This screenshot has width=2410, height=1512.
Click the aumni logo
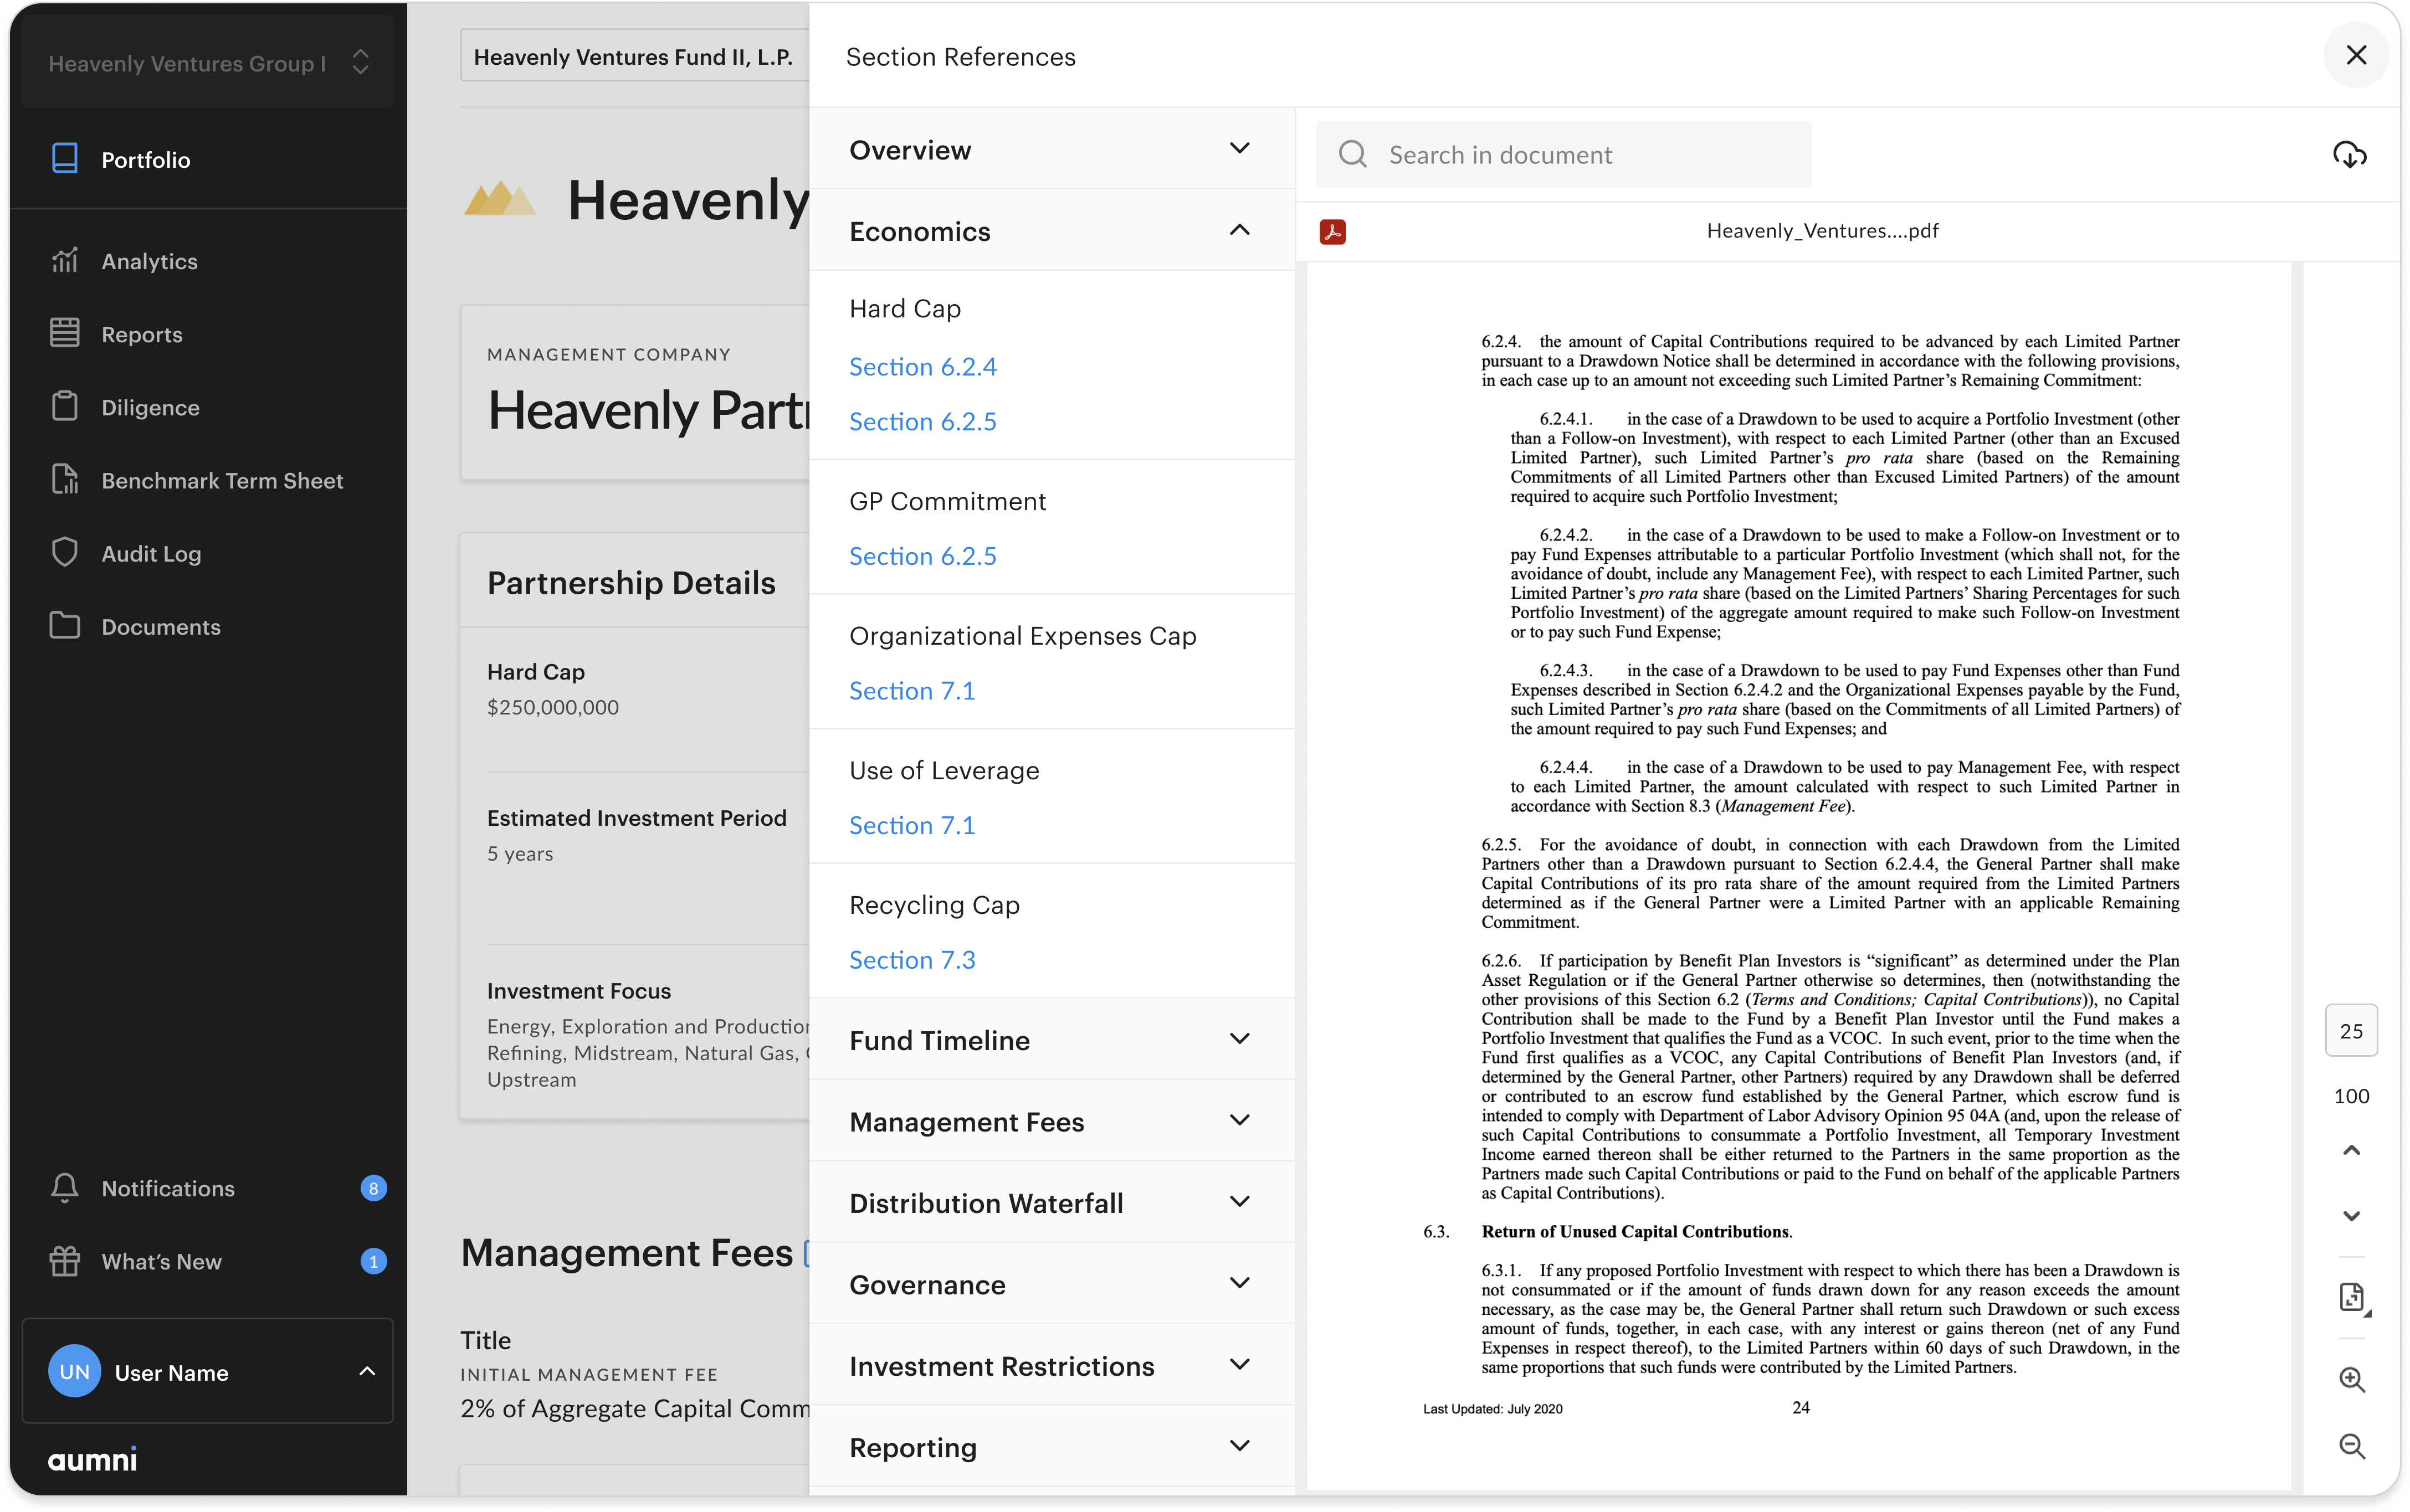click(92, 1459)
